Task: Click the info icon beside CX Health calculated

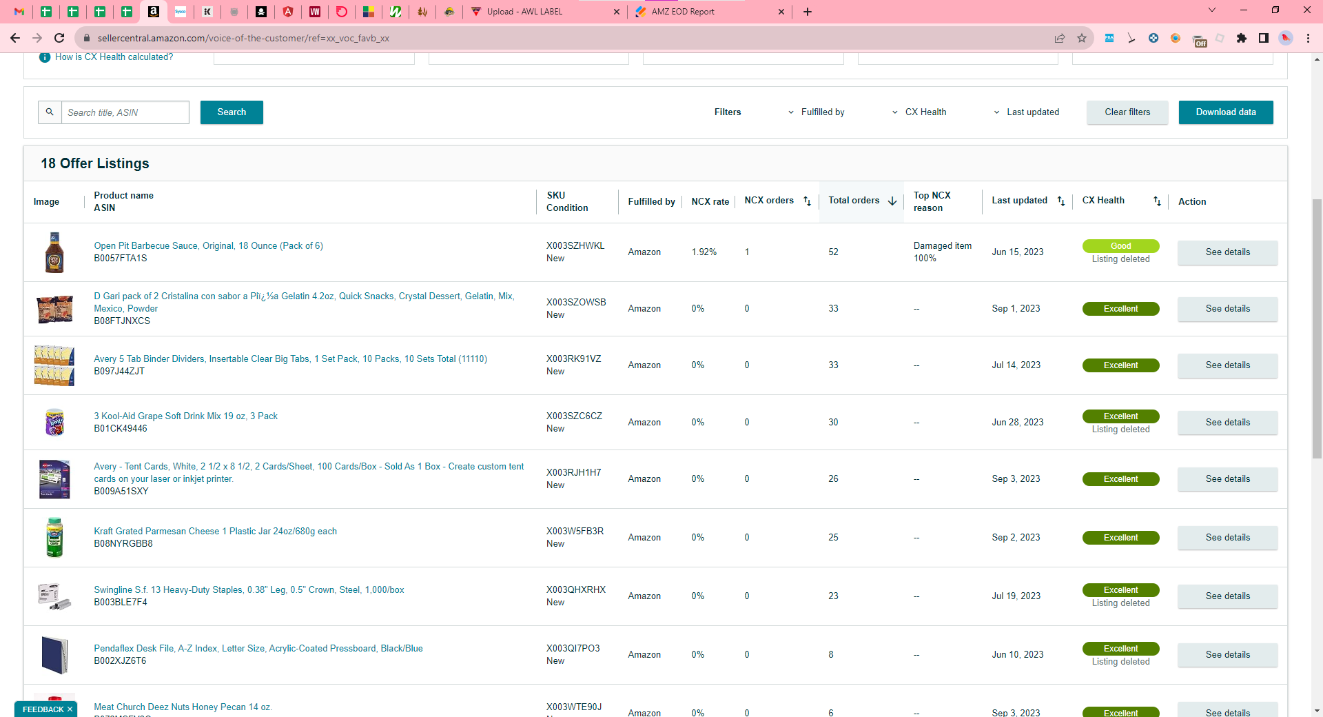Action: point(45,57)
